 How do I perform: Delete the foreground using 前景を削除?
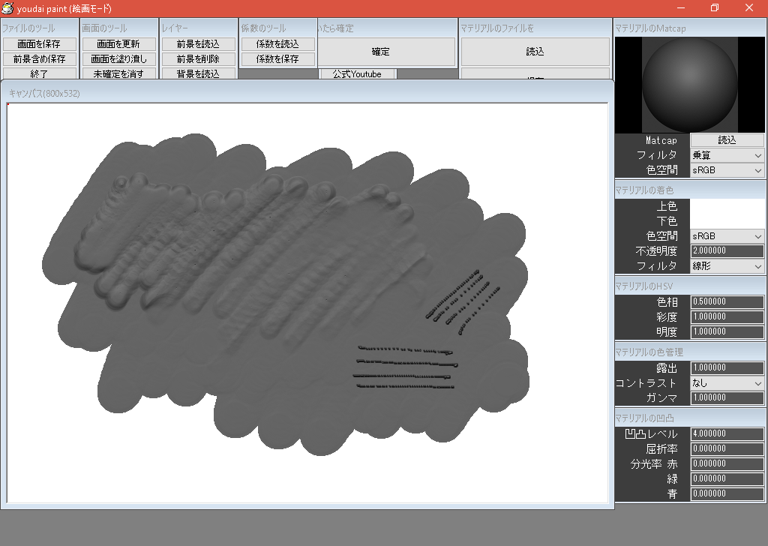tap(197, 58)
